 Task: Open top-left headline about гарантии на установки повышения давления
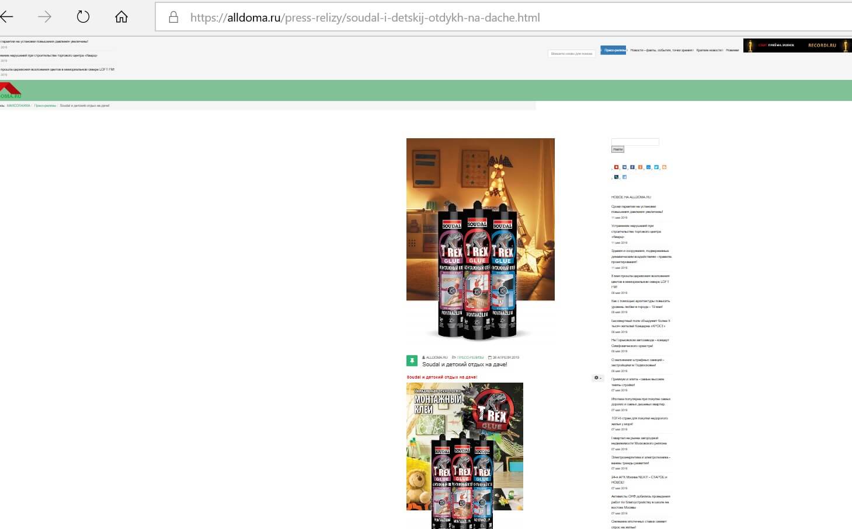click(44, 41)
